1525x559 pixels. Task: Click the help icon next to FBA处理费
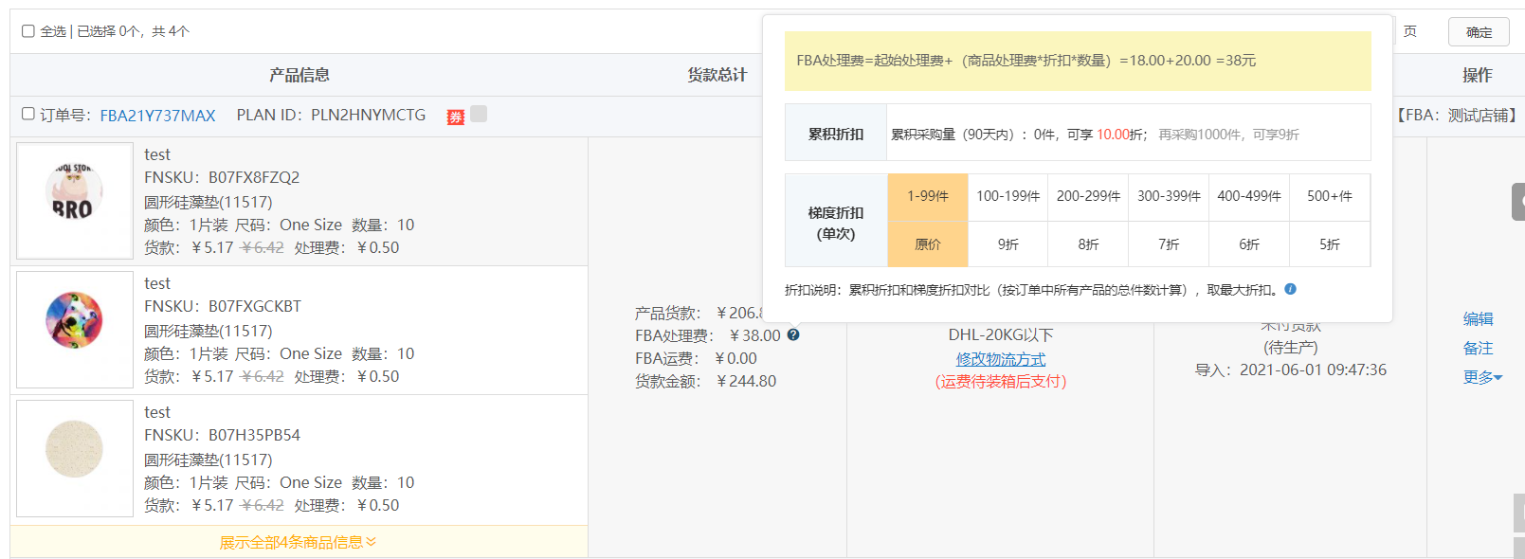click(793, 334)
